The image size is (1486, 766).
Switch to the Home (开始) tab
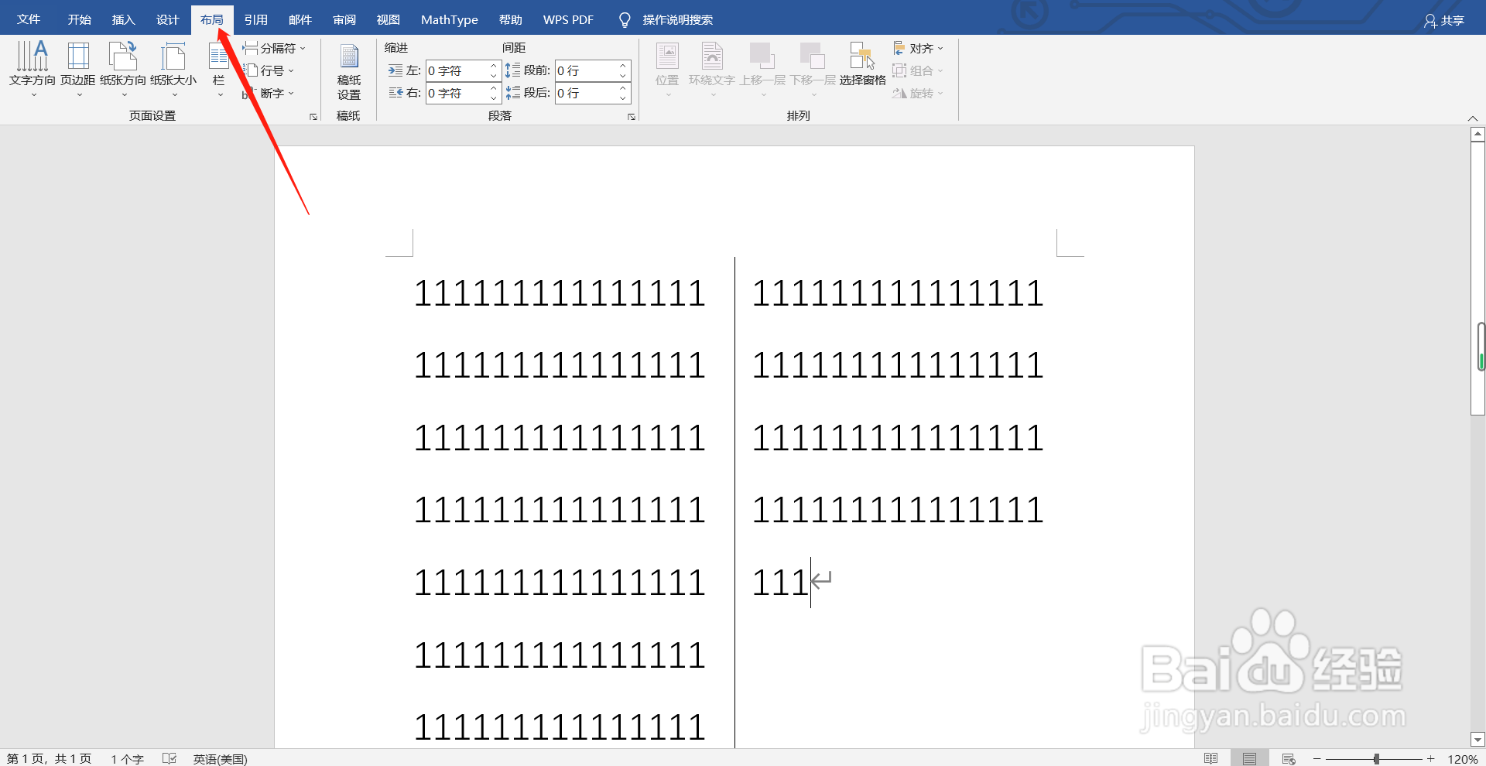click(x=79, y=19)
